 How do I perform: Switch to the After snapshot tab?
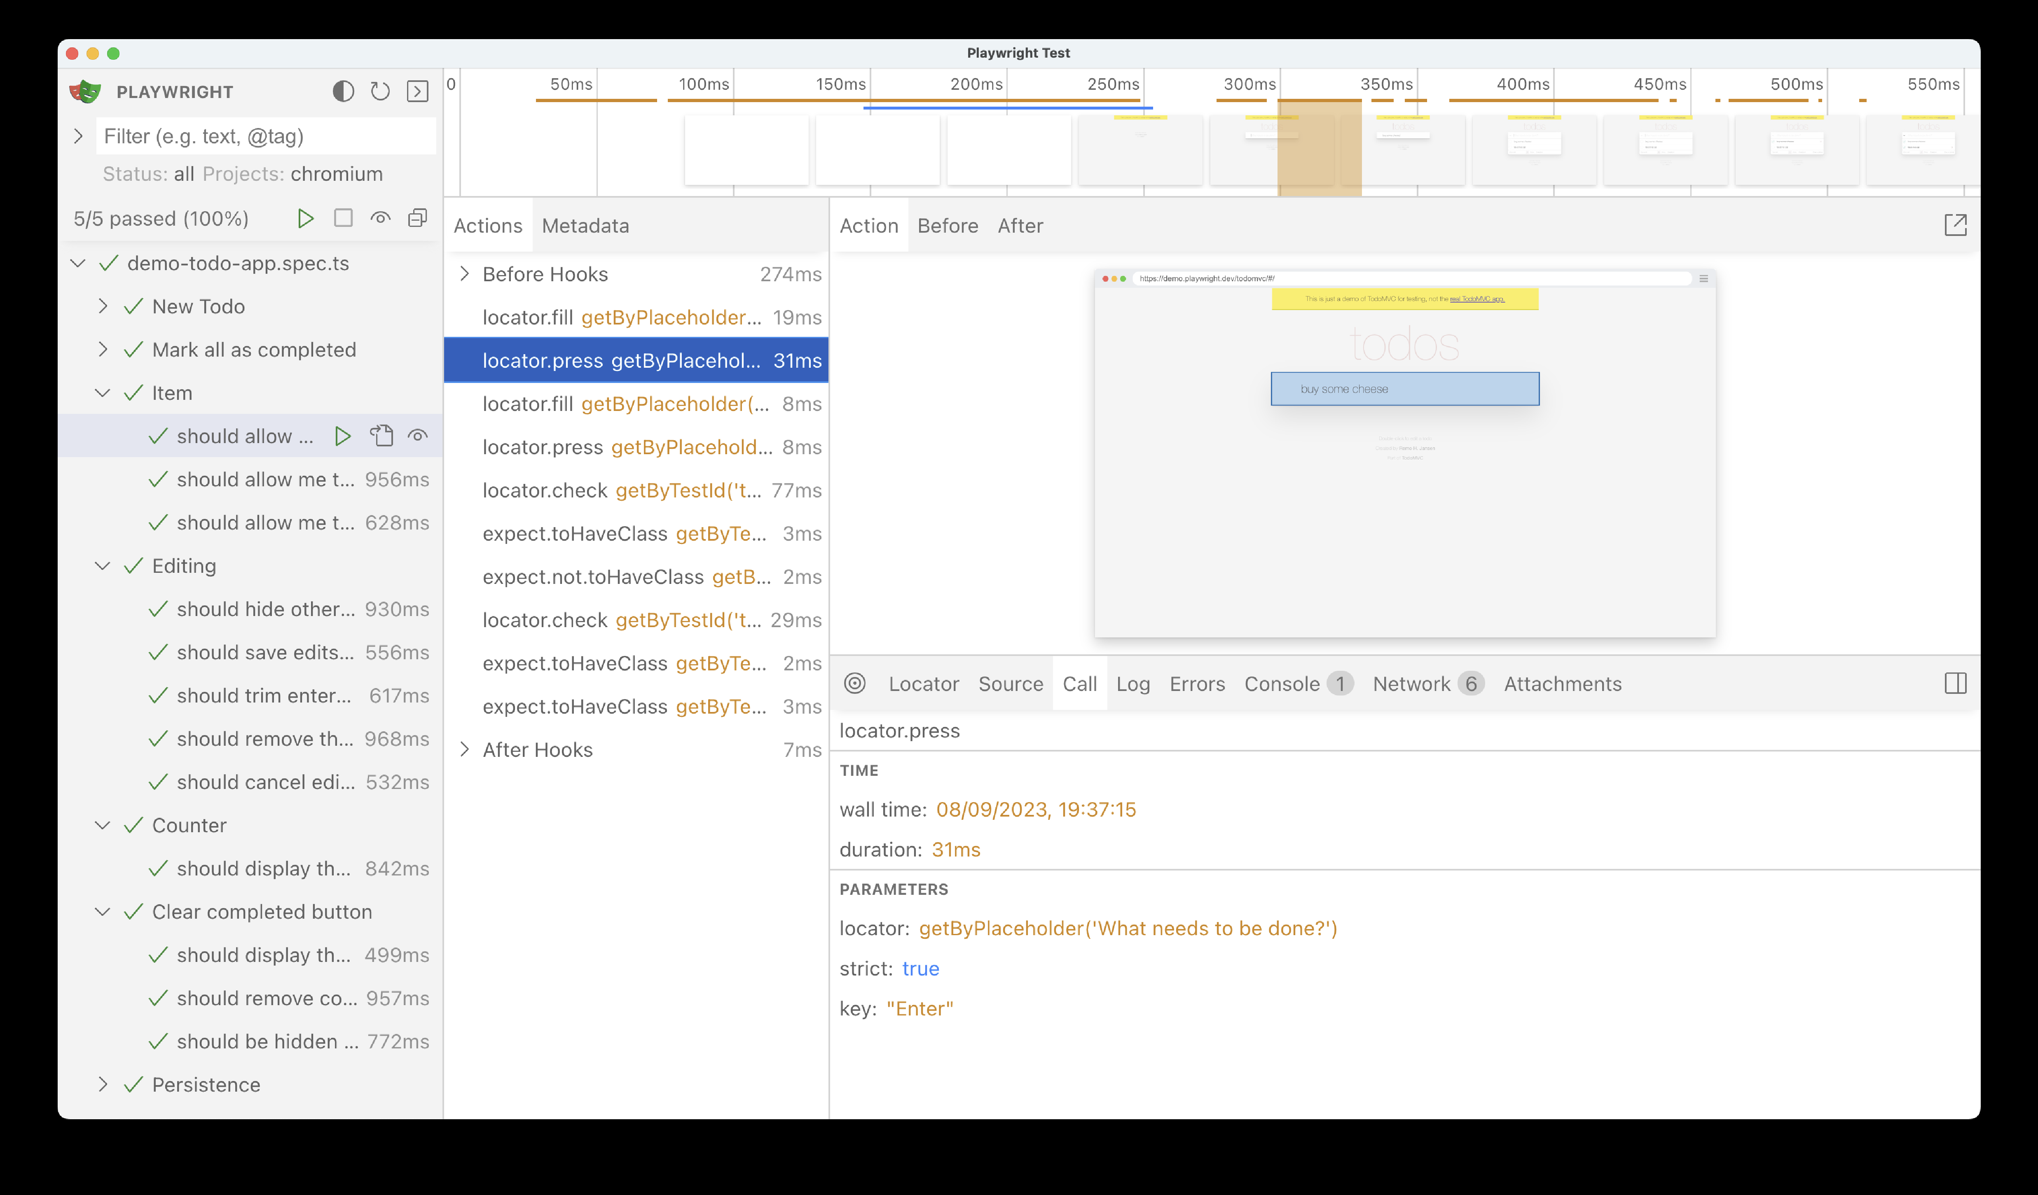click(x=1020, y=226)
